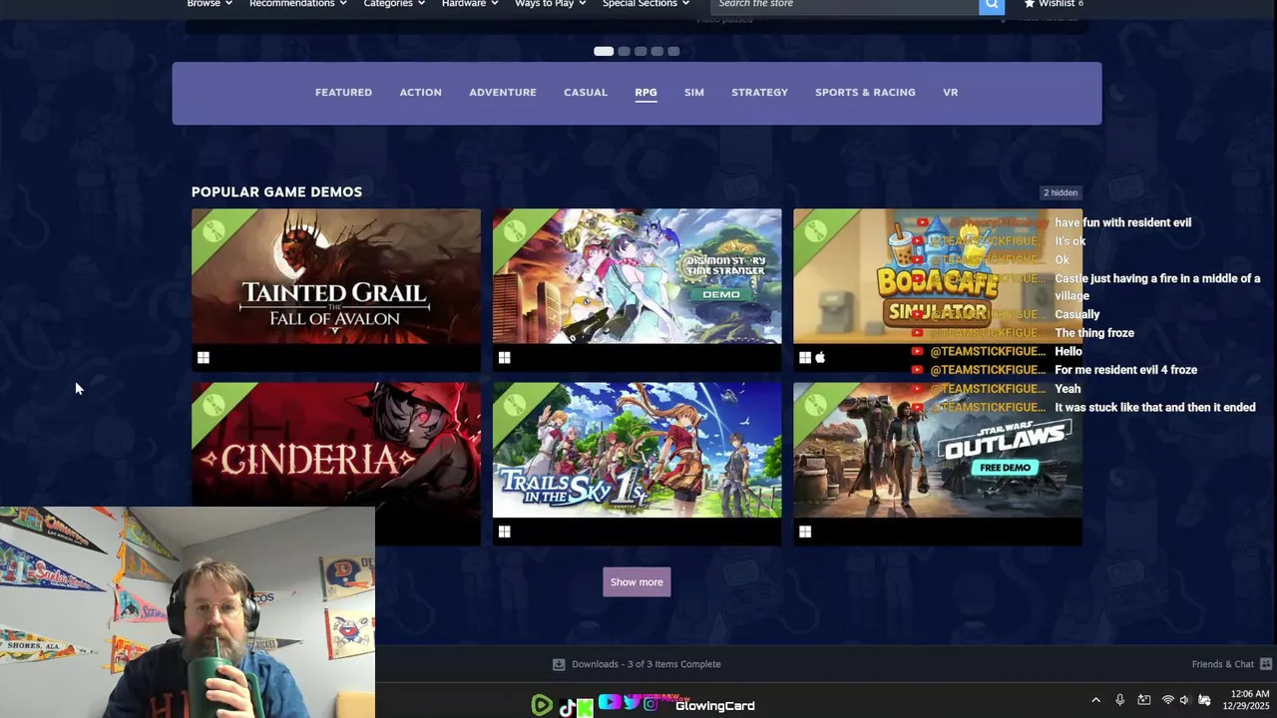Open the Wishlist star link

click(x=1053, y=4)
